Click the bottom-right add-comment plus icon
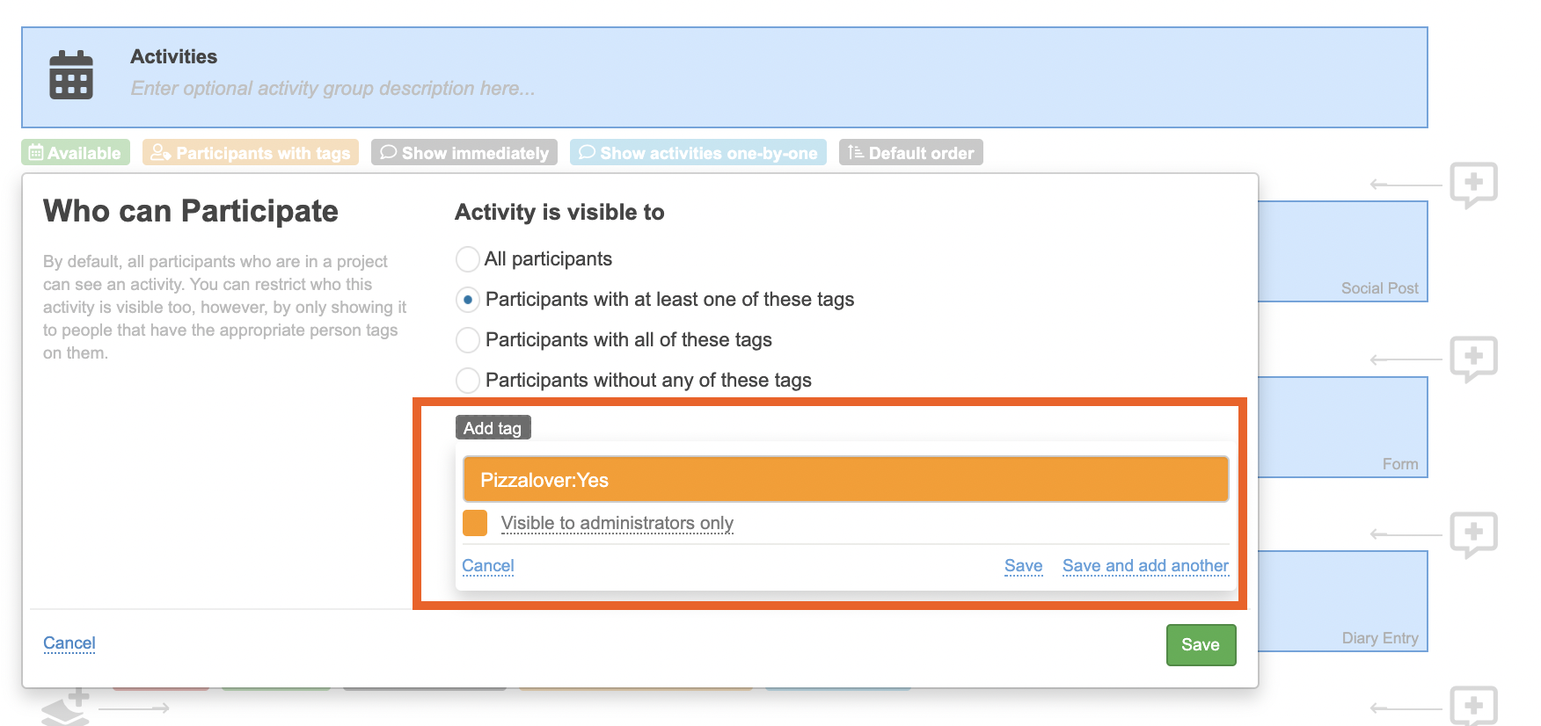Viewport: 1541px width, 726px height. coord(1473,705)
